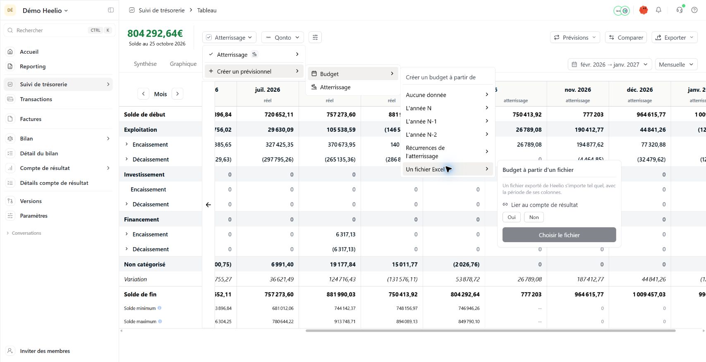
Task: Open Factures in the sidebar
Action: click(58, 119)
